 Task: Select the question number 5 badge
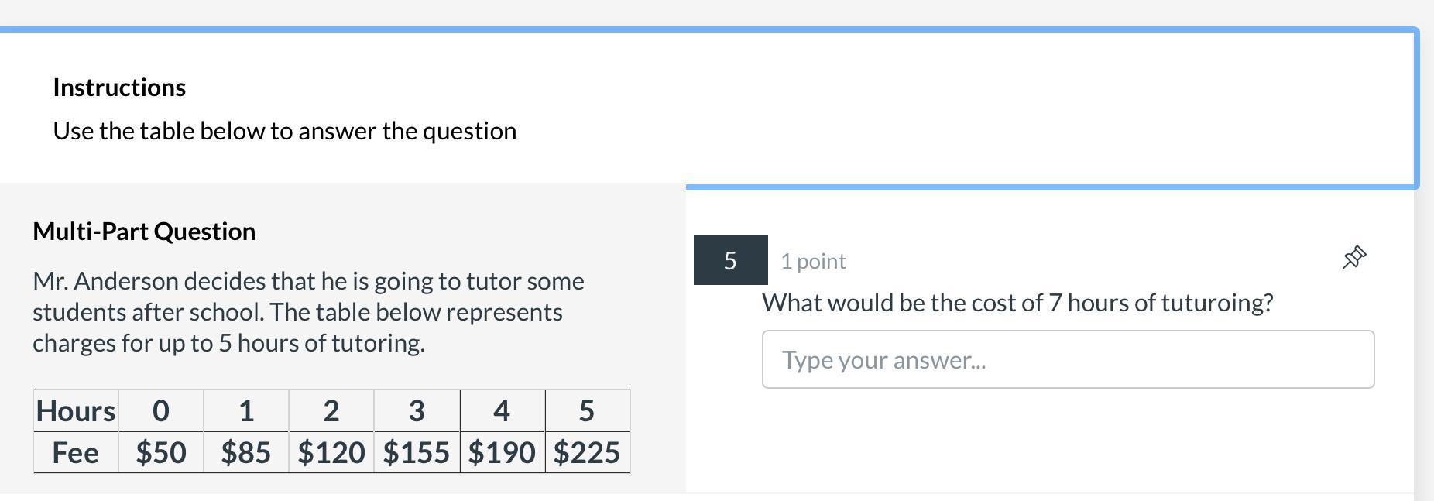[x=730, y=260]
